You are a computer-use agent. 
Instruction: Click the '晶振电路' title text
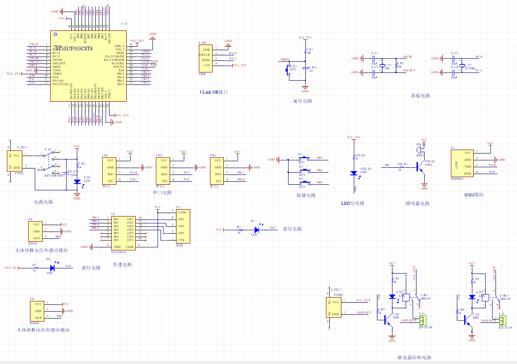click(x=421, y=96)
